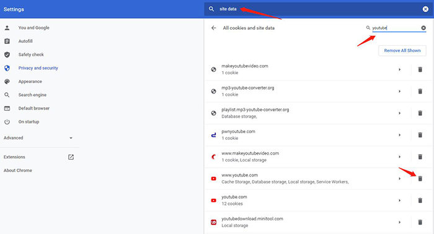Image resolution: width=434 pixels, height=234 pixels.
Task: Expand makeyoutubevideo.com cookie details arrow
Action: pyautogui.click(x=399, y=69)
